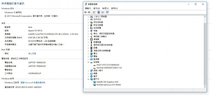Click the model text "Aspire V5-591G"

pos(35,31)
